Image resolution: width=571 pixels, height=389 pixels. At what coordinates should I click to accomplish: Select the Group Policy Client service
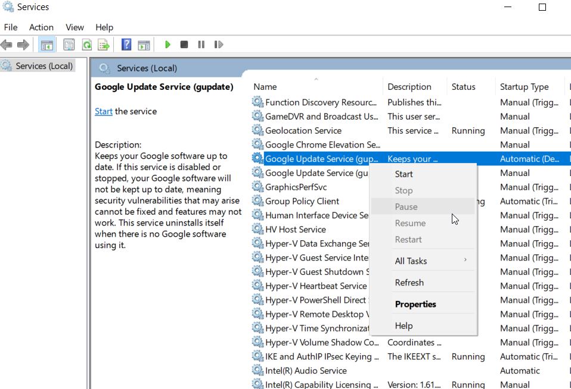pyautogui.click(x=302, y=202)
